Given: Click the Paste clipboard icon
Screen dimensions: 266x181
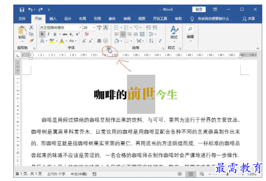Looking at the screenshot, I should click(22, 30).
